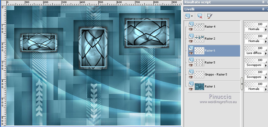
Task: Click the left framed image on canvas
Action: [39, 43]
